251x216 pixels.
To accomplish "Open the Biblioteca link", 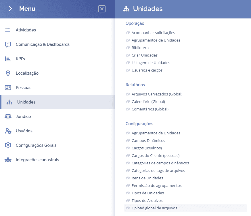I will (140, 48).
